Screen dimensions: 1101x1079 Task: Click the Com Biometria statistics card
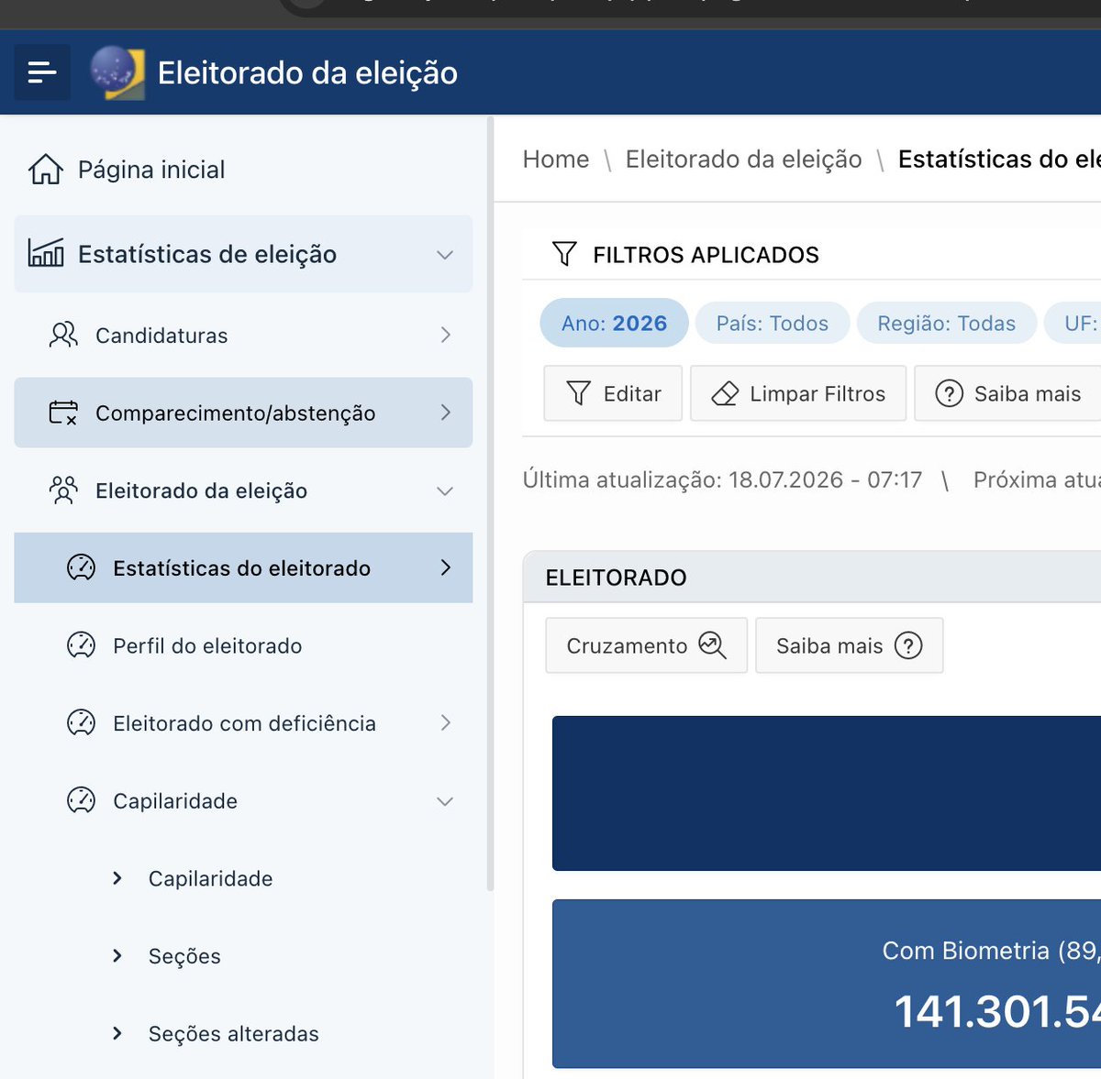click(827, 984)
